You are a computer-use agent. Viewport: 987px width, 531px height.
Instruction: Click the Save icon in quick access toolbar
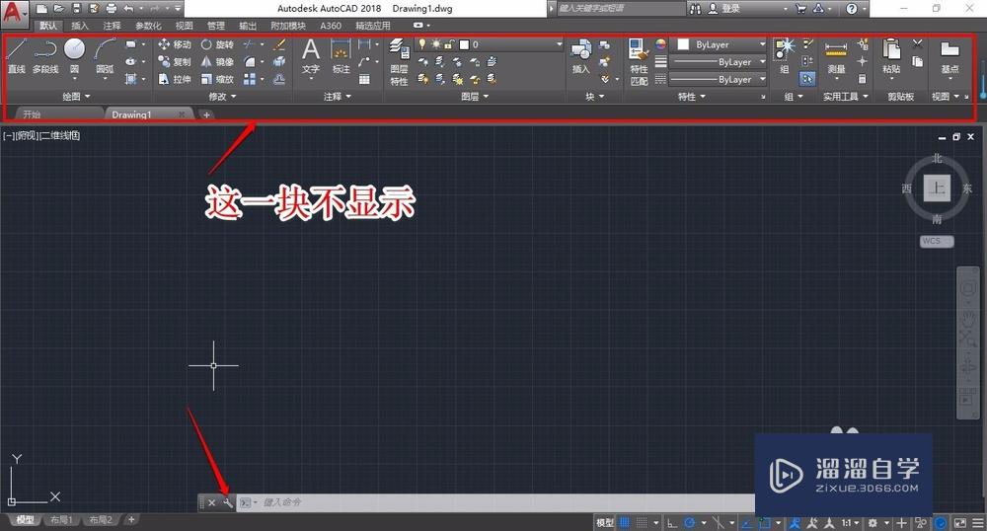(77, 8)
